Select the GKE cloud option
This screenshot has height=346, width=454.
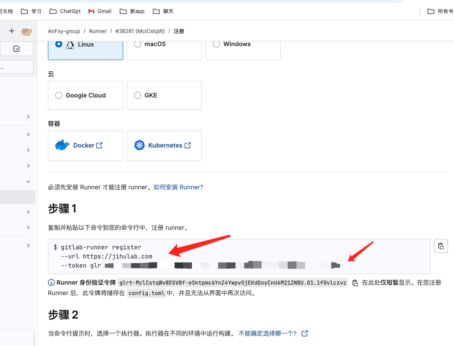click(x=164, y=95)
